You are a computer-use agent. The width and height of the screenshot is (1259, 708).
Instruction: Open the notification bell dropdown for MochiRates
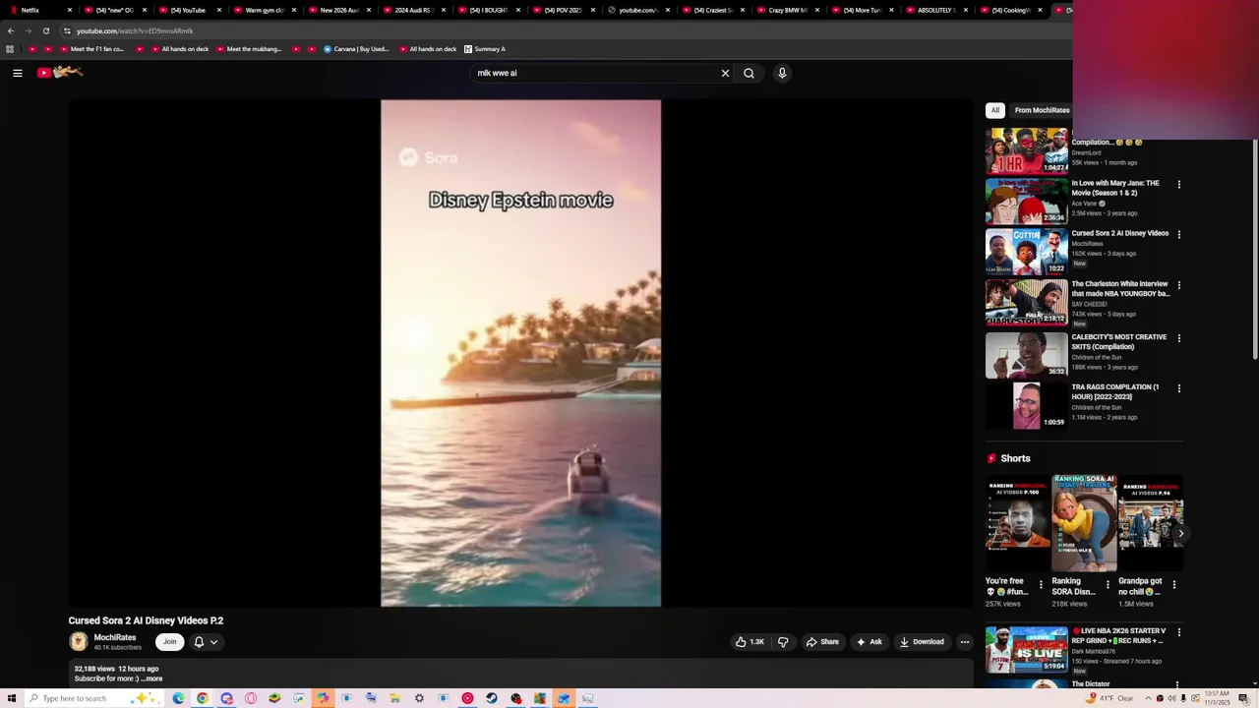205,642
